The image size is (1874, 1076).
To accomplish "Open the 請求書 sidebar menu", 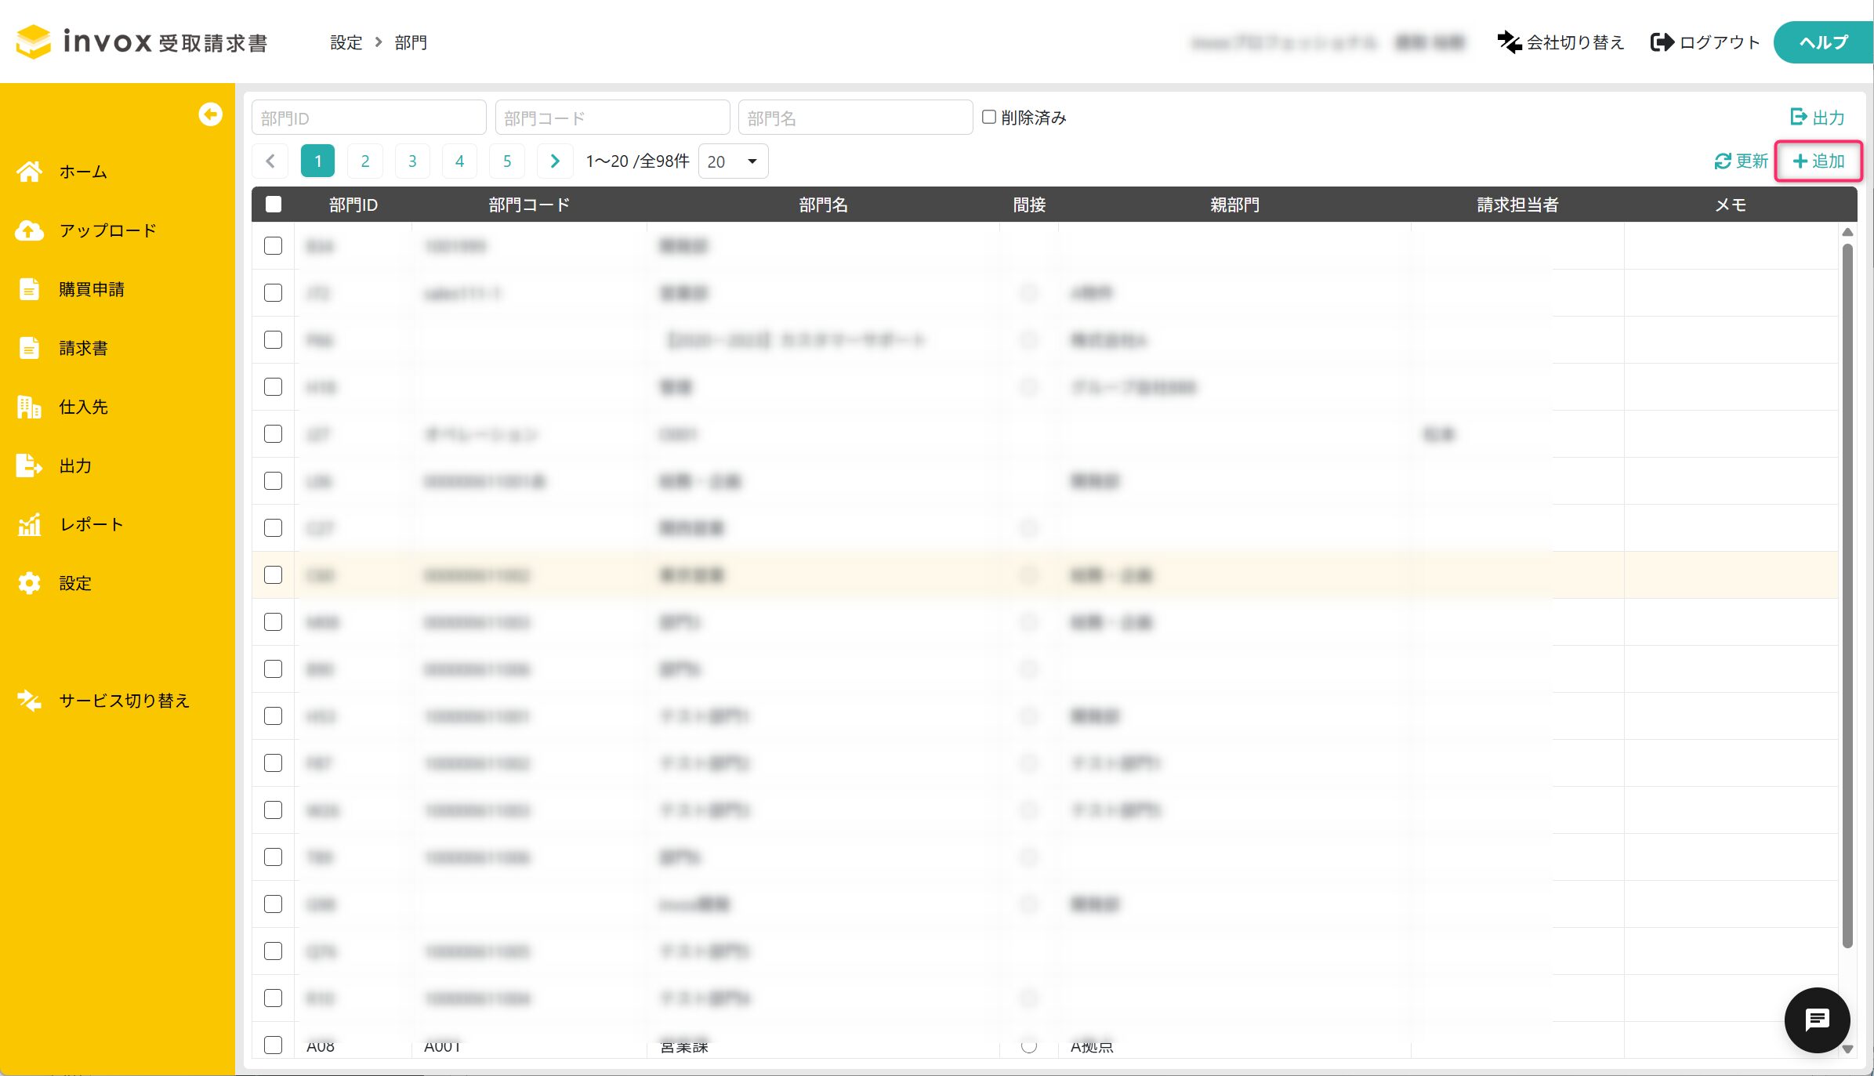I will (x=83, y=348).
